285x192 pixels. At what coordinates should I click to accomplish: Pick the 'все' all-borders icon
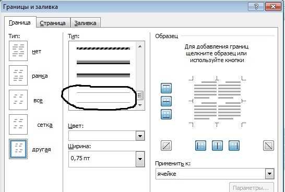18,100
